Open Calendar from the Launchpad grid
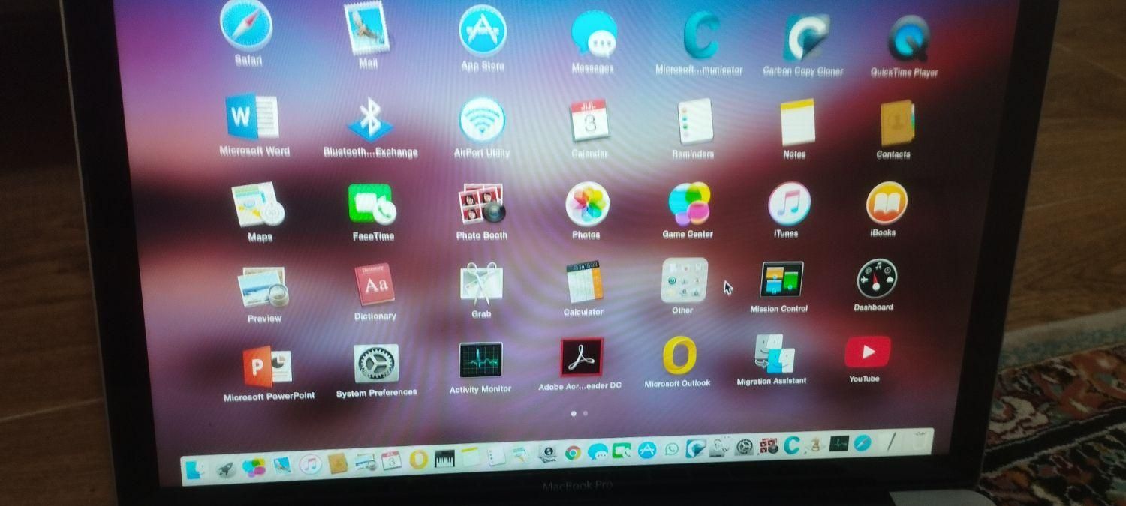The height and width of the screenshot is (506, 1126). pos(590,121)
